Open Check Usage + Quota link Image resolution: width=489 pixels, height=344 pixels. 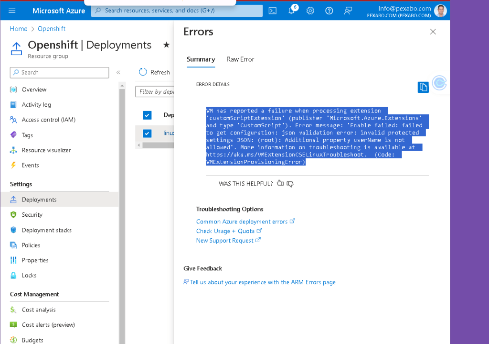pos(229,231)
